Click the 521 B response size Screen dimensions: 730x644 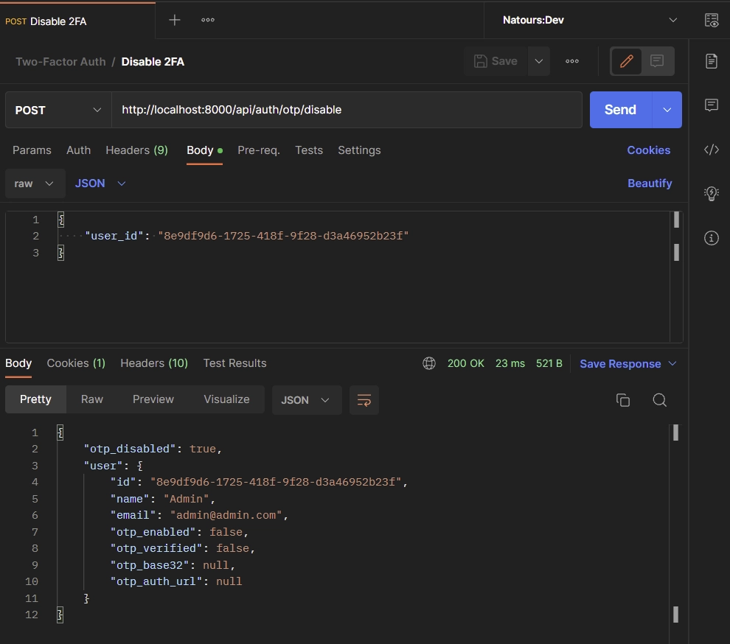click(549, 363)
